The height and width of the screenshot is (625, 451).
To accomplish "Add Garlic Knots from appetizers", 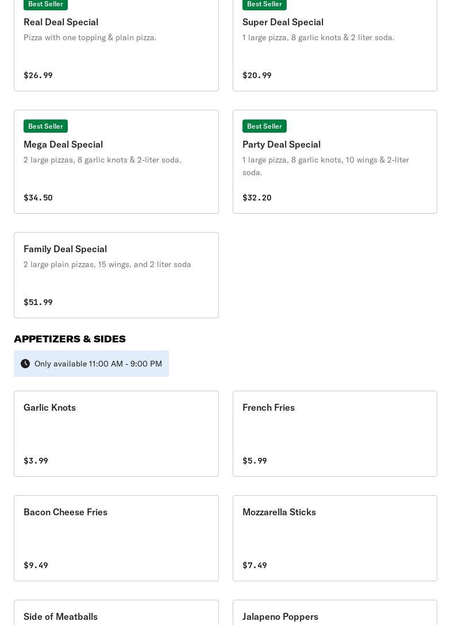I will [116, 434].
